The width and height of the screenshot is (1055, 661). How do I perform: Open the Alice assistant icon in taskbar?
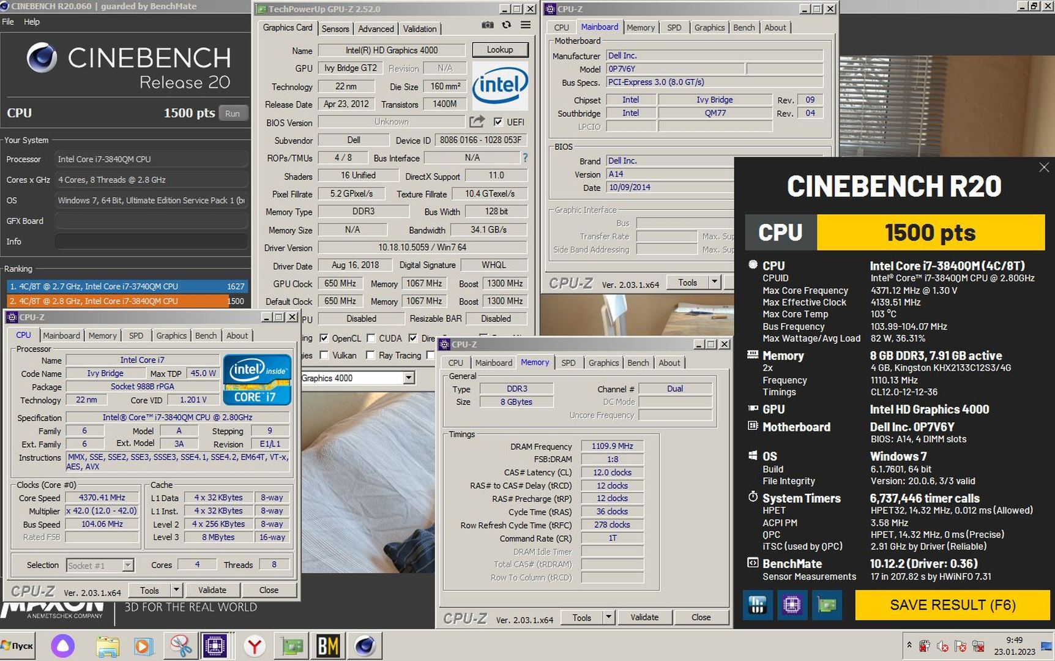[x=62, y=646]
